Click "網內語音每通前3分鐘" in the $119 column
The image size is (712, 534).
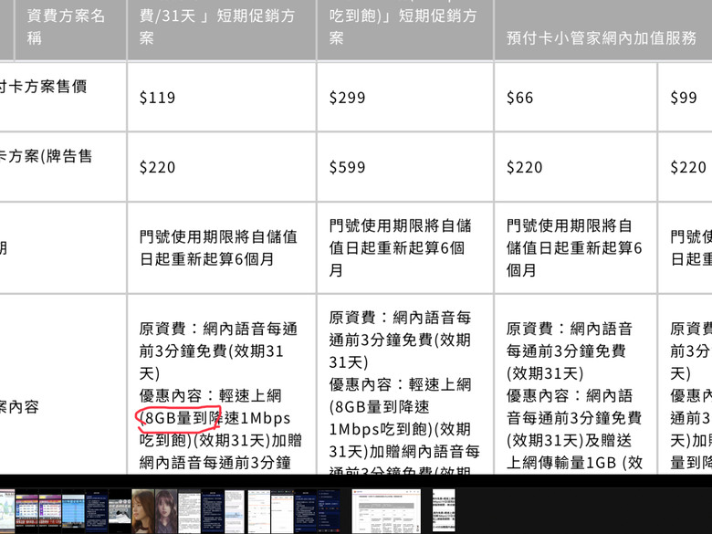pyautogui.click(x=215, y=462)
